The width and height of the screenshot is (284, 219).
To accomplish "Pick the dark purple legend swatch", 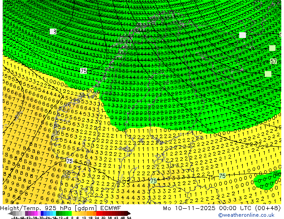I will pos(26,214).
